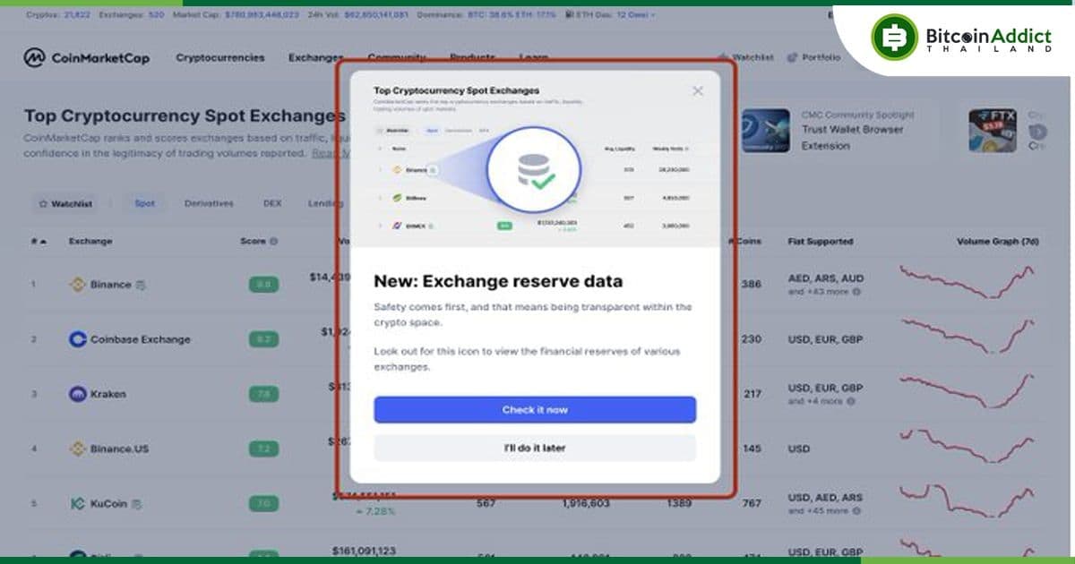Open the Binance.US 7d volume graph
The height and width of the screenshot is (564, 1075).
point(967,448)
